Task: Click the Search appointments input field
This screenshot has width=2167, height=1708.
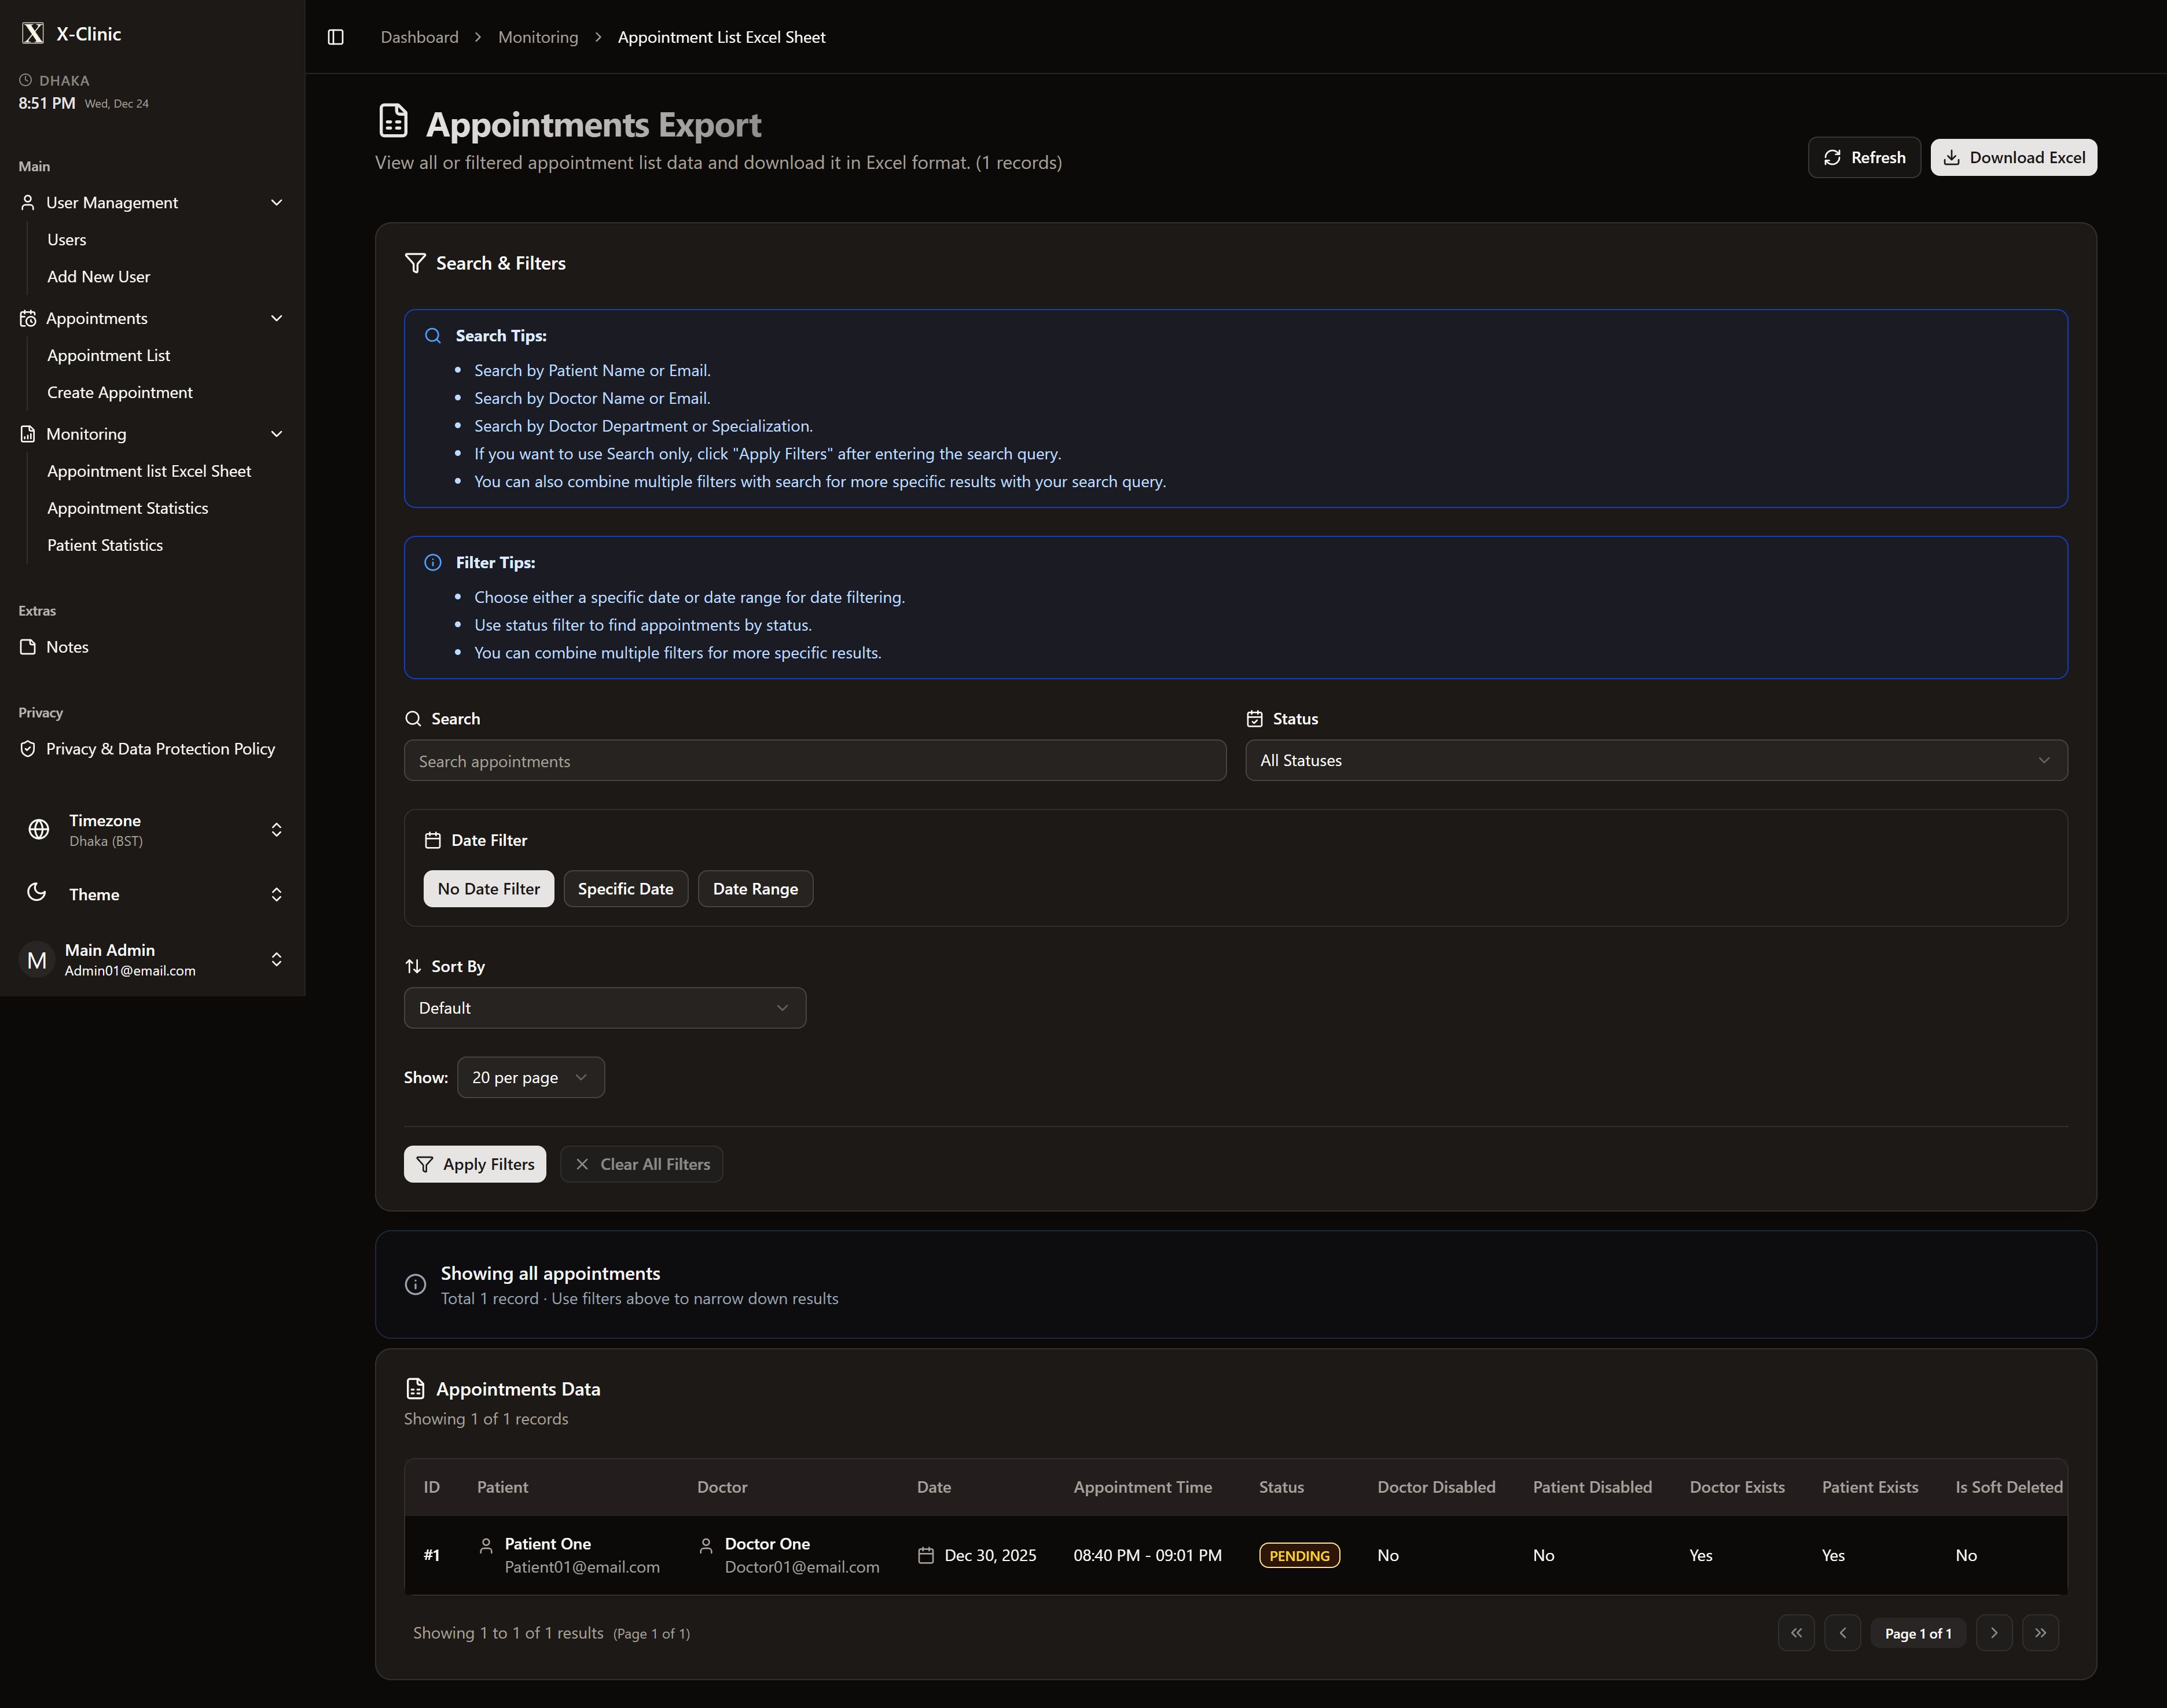Action: [x=814, y=761]
